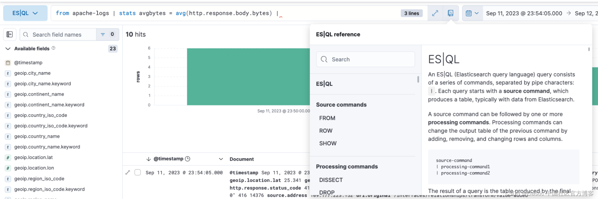Viewport: 598px width, 199px height.
Task: Click the Available fields info icon
Action: [x=54, y=48]
